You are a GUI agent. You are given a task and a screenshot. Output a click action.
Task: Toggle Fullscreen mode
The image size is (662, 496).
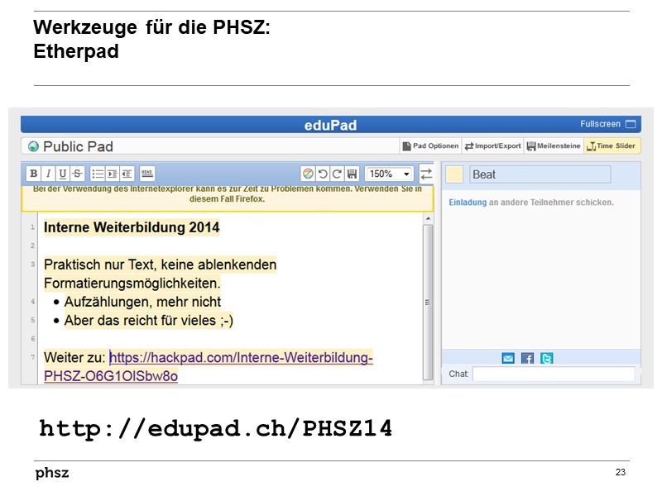click(607, 123)
